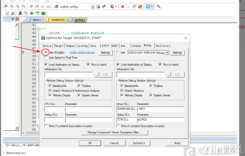Open the window layout dropdown arrow
The width and height of the screenshot is (245, 156).
[152, 7]
